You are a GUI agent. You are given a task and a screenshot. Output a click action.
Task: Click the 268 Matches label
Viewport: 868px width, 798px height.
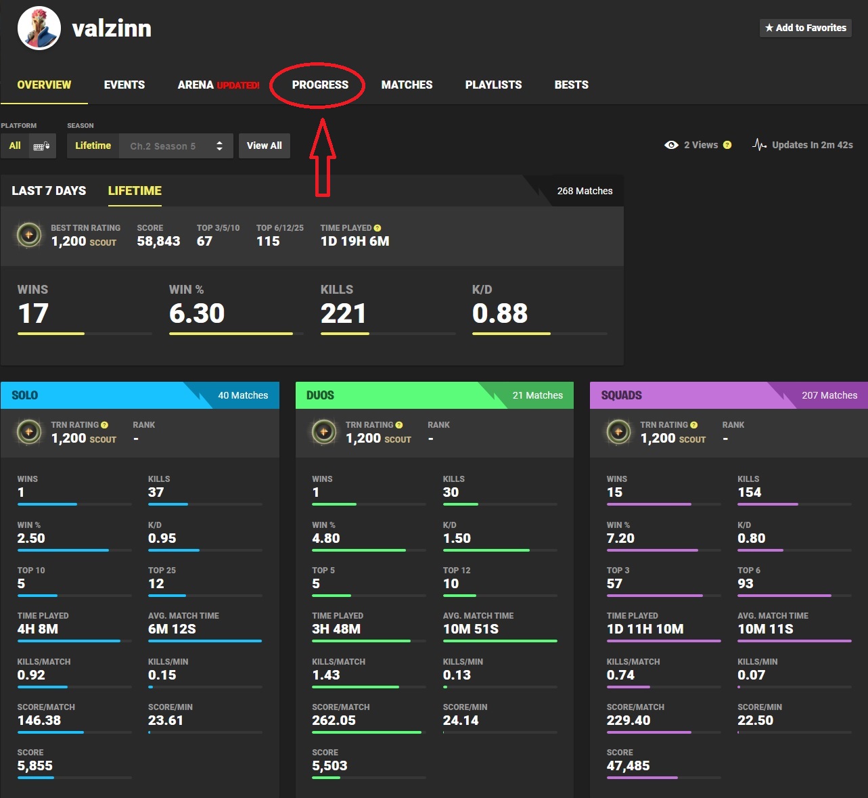585,191
